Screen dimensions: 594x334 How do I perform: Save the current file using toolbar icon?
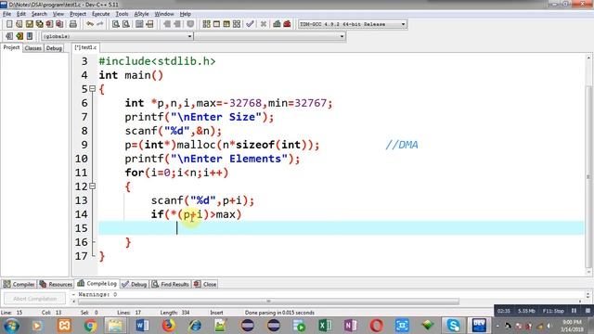click(x=29, y=24)
